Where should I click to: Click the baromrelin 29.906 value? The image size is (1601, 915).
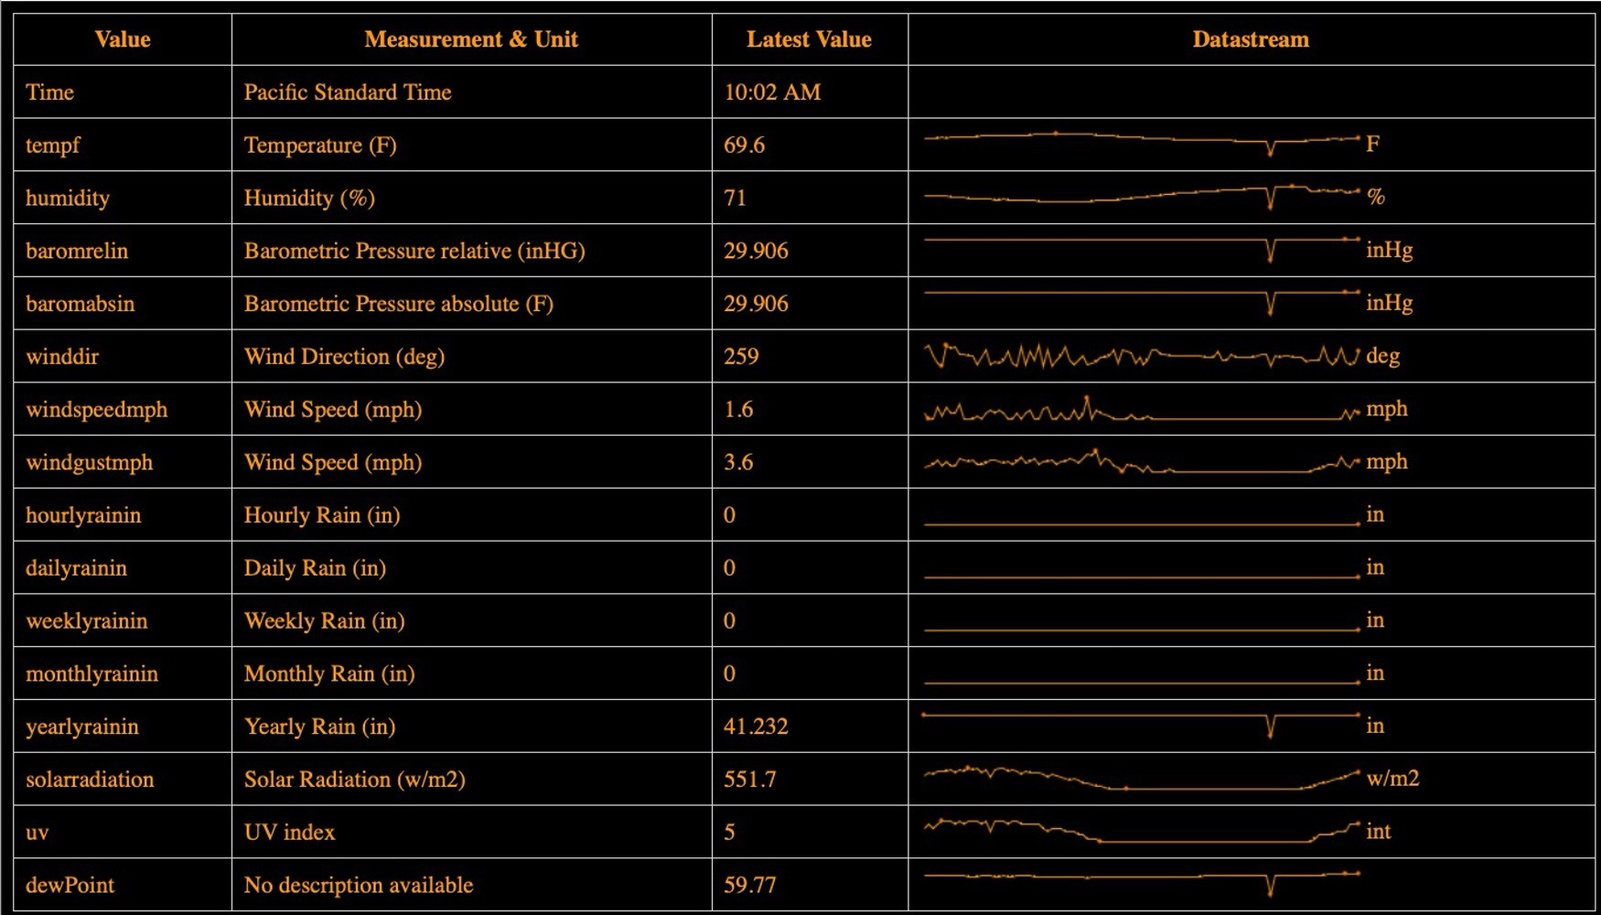756,252
